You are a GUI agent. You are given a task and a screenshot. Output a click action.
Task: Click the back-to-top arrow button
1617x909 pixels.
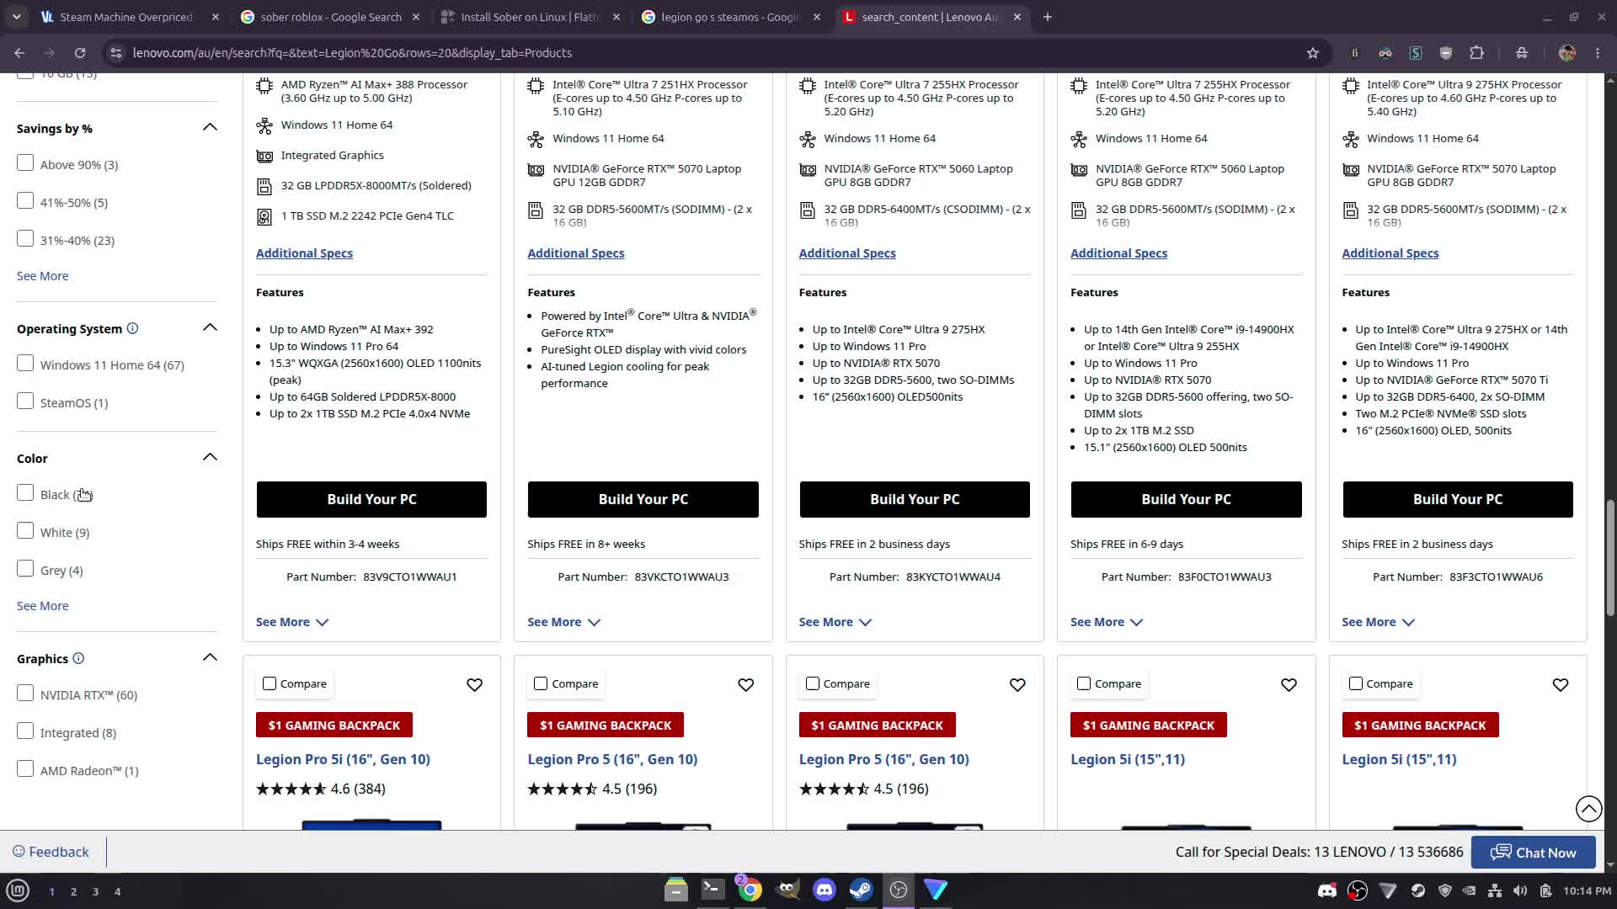1588,809
